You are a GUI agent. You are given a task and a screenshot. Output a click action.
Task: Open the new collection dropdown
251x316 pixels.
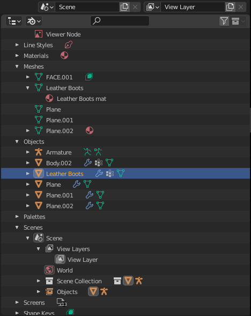238,21
